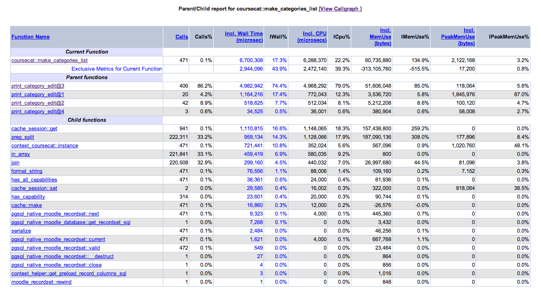The width and height of the screenshot is (541, 289).
Task: Select memory percentage -515.5%
Action: pyautogui.click(x=420, y=69)
